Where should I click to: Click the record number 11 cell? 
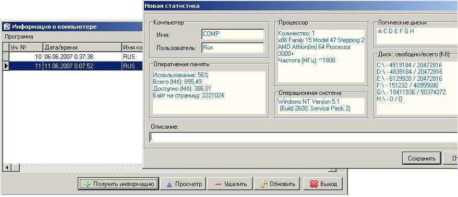click(x=26, y=66)
